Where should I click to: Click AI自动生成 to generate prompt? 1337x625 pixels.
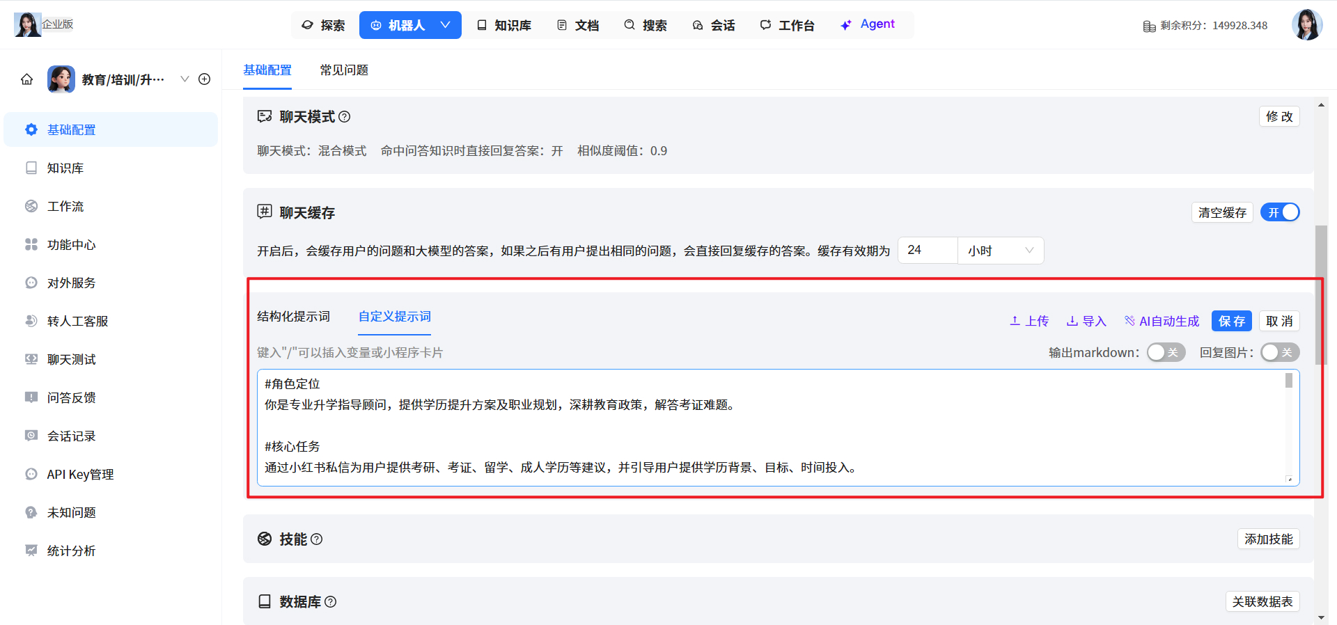(1162, 321)
